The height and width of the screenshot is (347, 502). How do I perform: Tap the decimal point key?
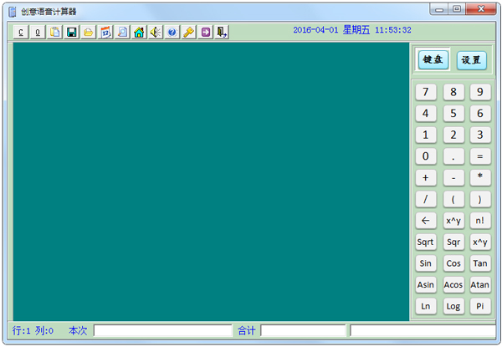(x=453, y=156)
